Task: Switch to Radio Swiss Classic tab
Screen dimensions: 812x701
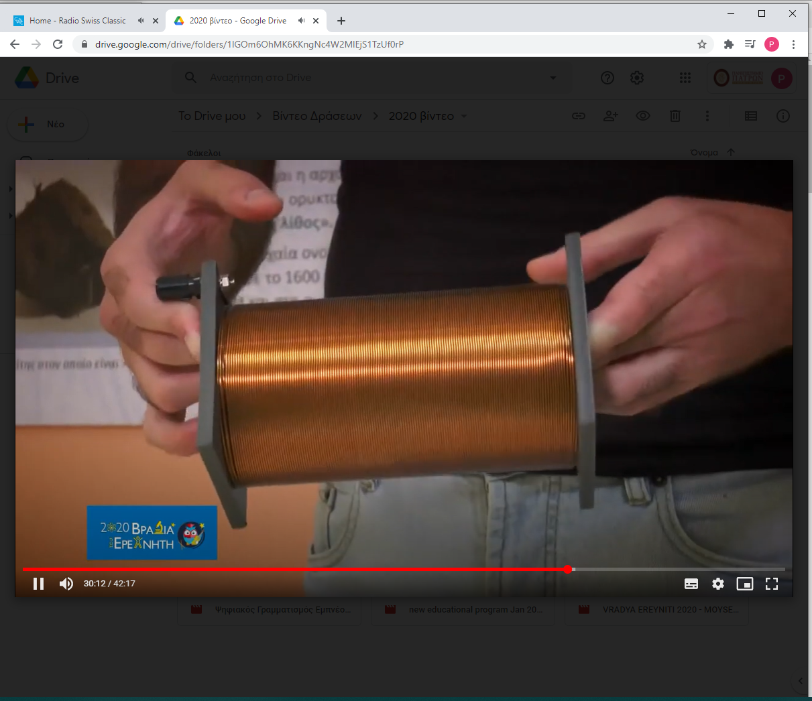Action: click(x=77, y=21)
